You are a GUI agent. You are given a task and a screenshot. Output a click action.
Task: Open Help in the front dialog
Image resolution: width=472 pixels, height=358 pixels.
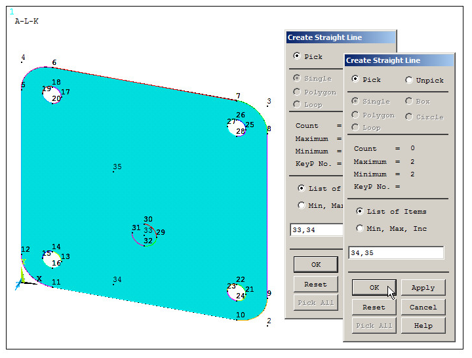(423, 325)
